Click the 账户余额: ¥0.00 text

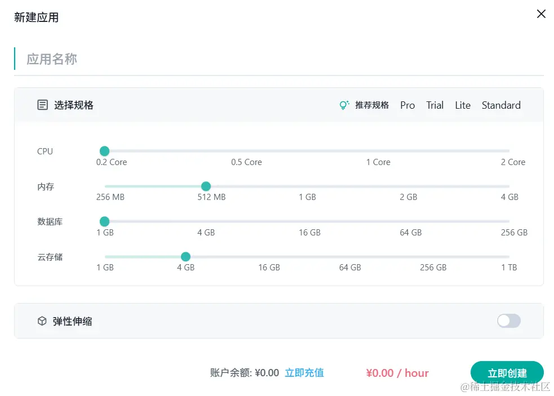point(245,373)
